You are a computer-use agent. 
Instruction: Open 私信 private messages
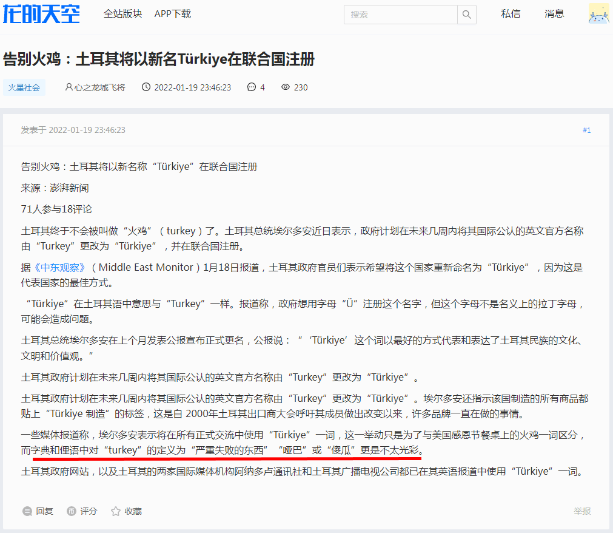[511, 14]
